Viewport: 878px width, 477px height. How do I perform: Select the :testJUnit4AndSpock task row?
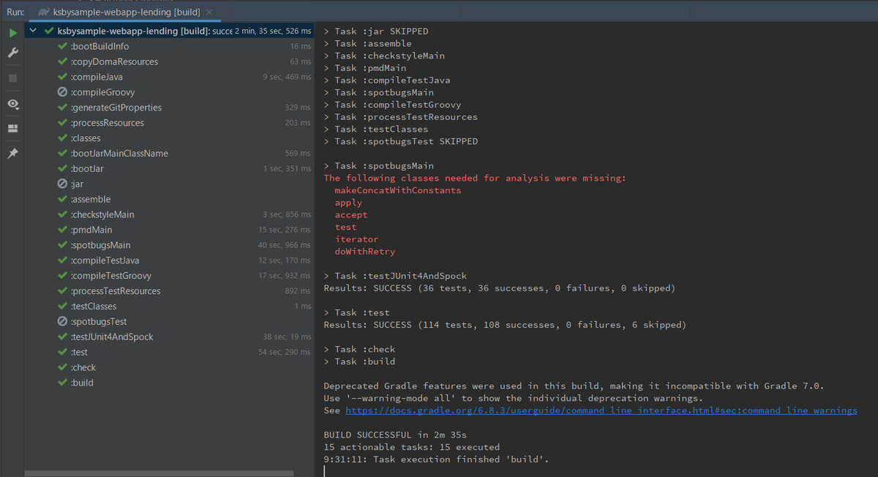[x=169, y=337]
